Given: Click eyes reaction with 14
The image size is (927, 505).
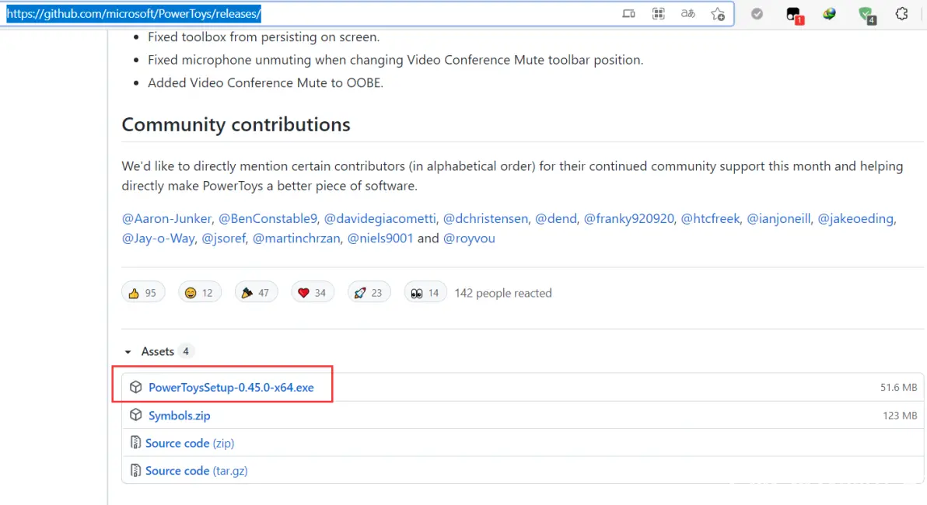Looking at the screenshot, I should (x=425, y=292).
